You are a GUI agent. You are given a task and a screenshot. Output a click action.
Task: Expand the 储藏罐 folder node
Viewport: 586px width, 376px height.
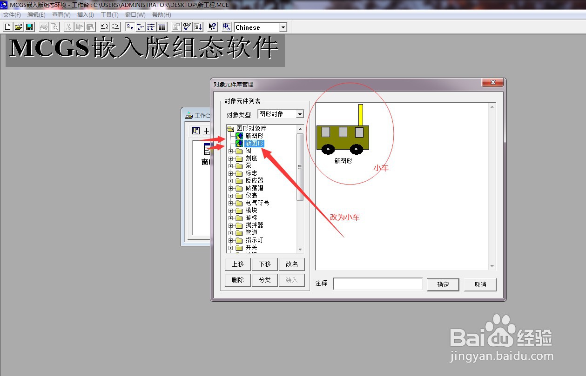point(231,188)
